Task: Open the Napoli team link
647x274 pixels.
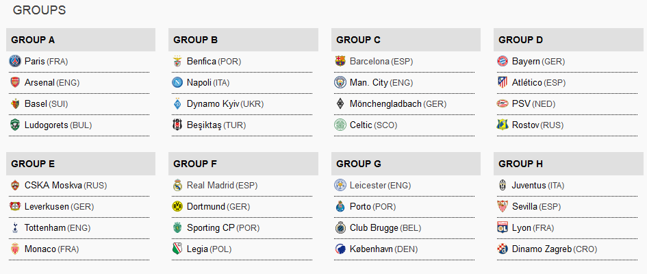Action: click(x=199, y=83)
